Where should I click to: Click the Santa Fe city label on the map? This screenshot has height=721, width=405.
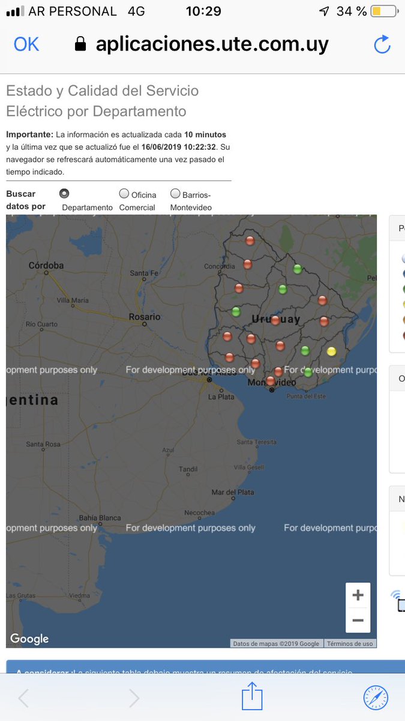click(x=144, y=273)
